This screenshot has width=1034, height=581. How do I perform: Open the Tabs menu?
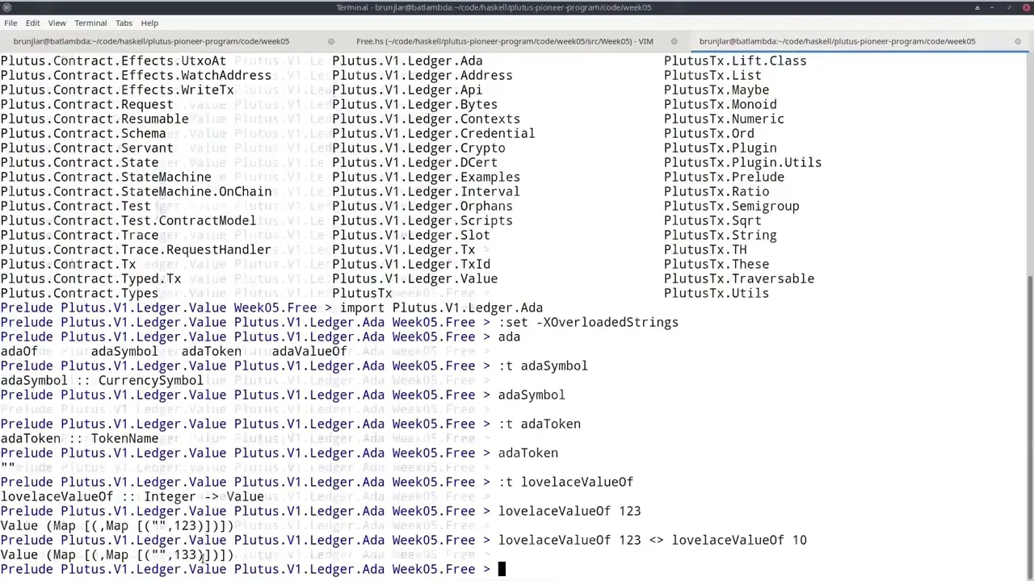124,23
